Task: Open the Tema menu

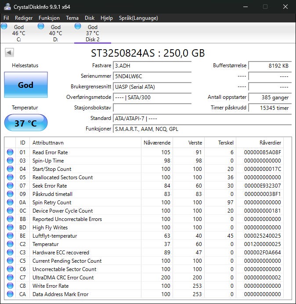Action: pos(72,18)
